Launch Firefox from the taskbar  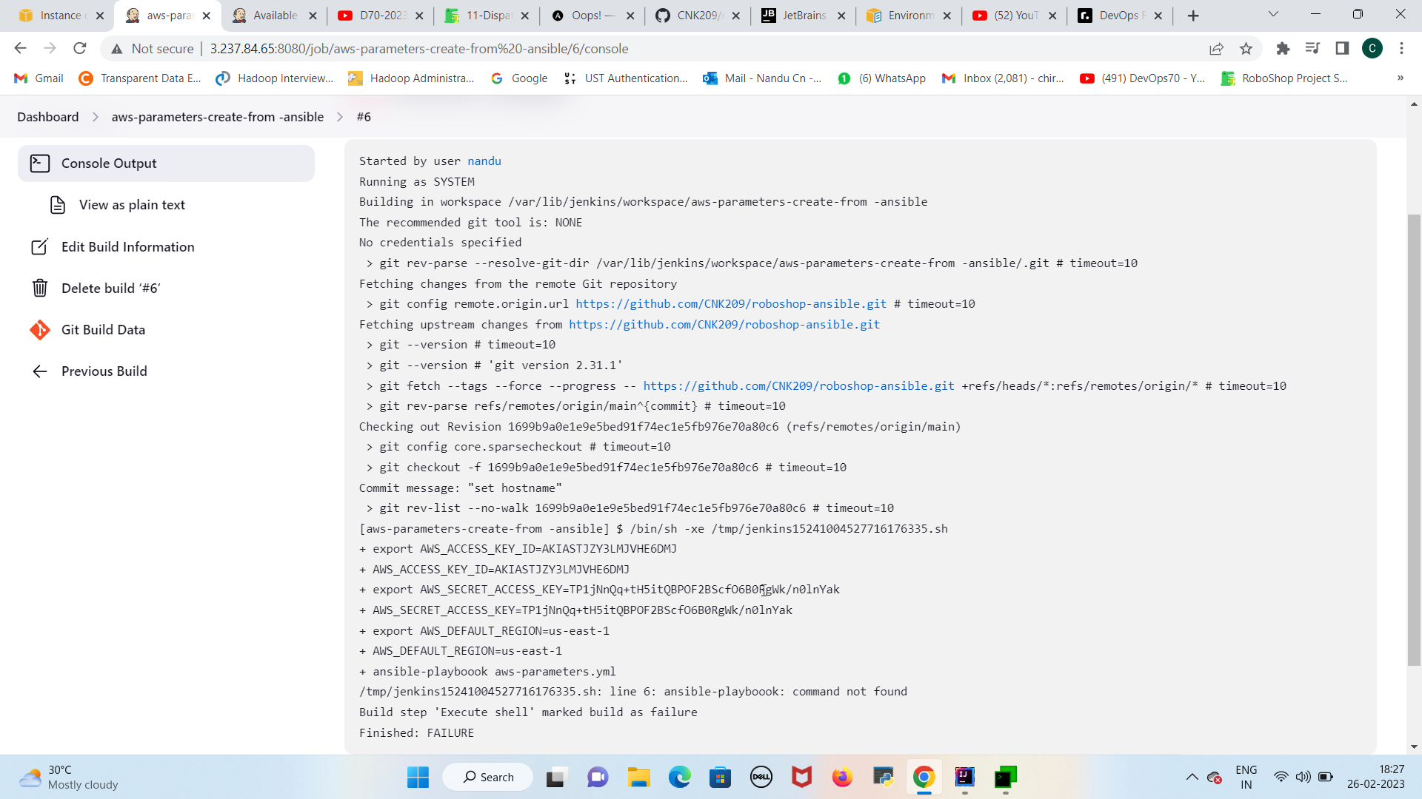pos(842,777)
